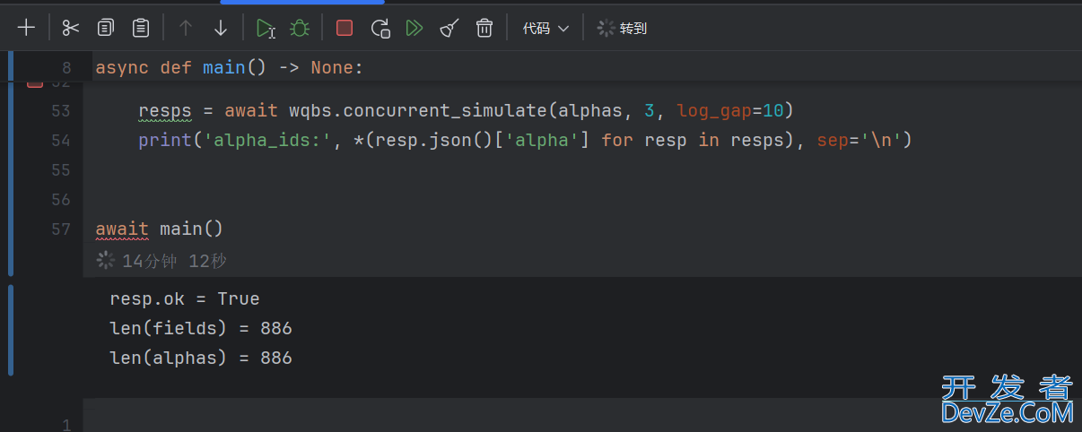Copy the cell with copy icon

[106, 28]
